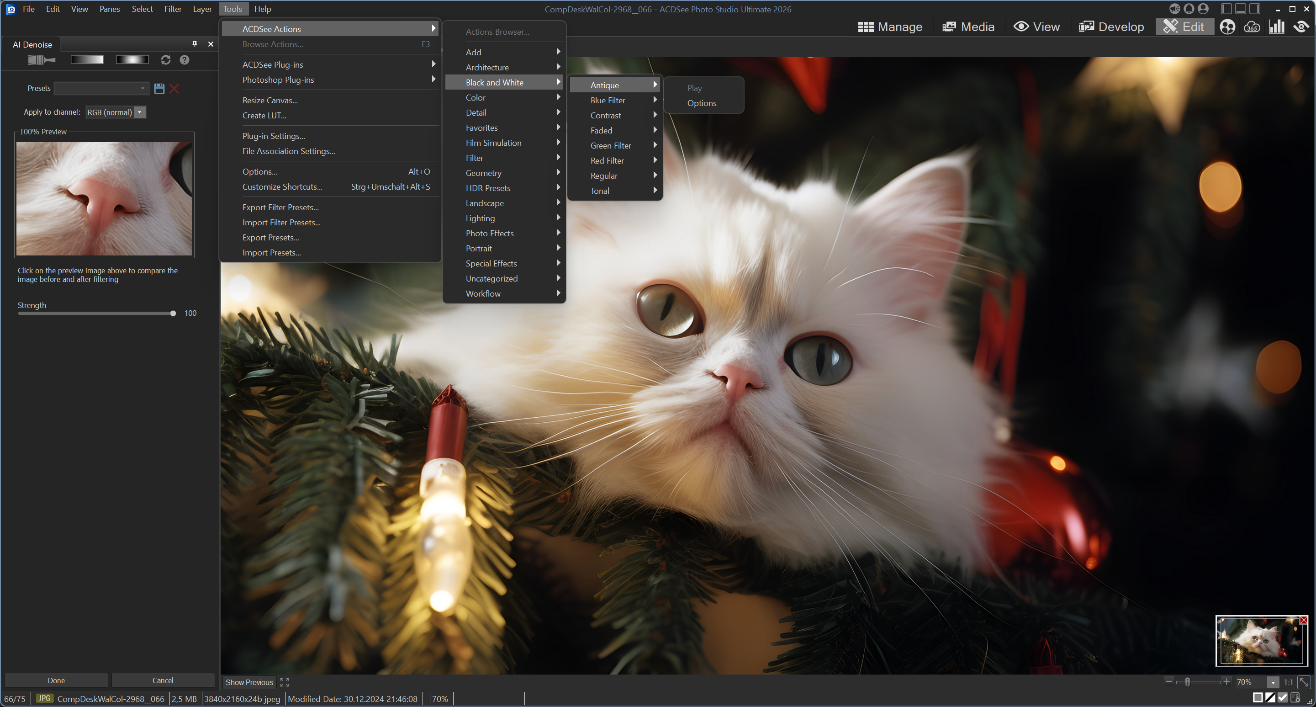Toggle the pin on AI Denoise panel

pos(195,44)
